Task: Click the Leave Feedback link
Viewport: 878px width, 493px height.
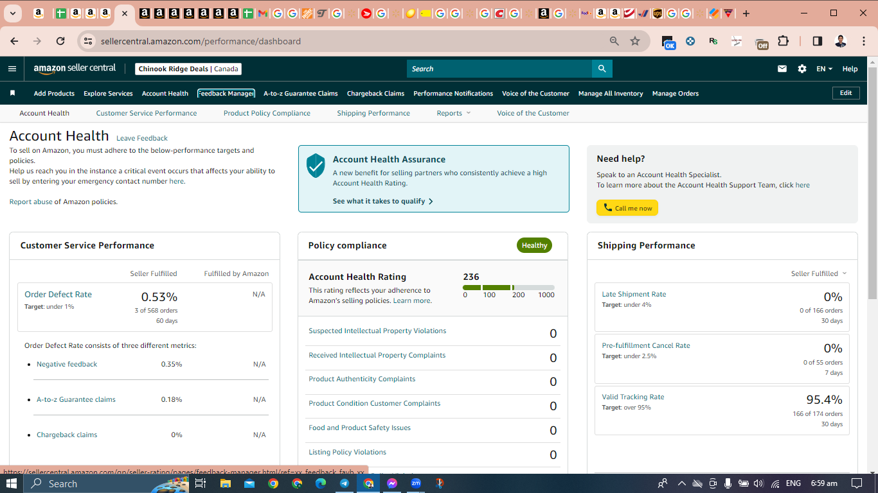Action: point(142,138)
